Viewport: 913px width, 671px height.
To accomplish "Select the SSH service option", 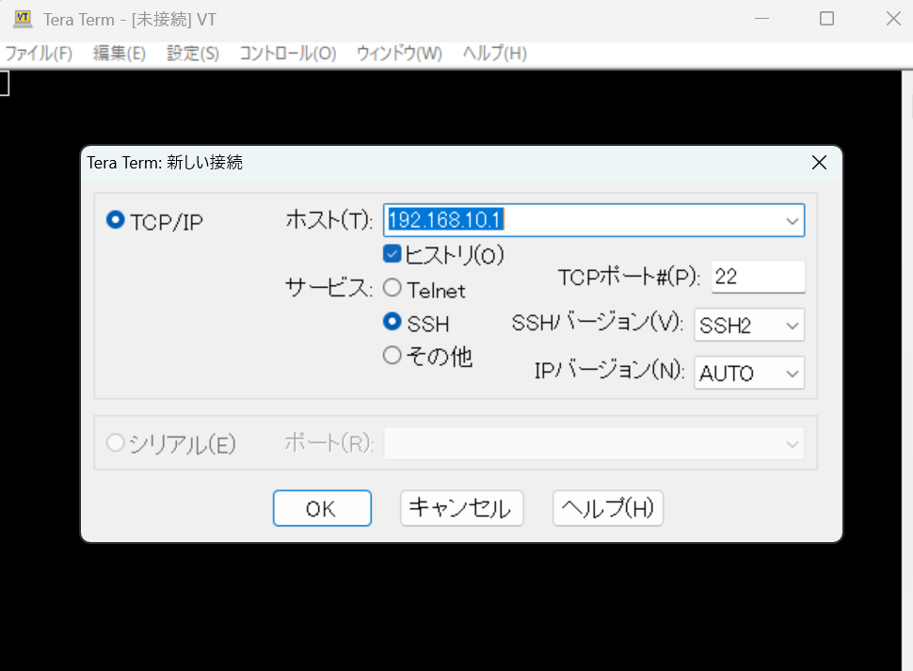I will [392, 321].
